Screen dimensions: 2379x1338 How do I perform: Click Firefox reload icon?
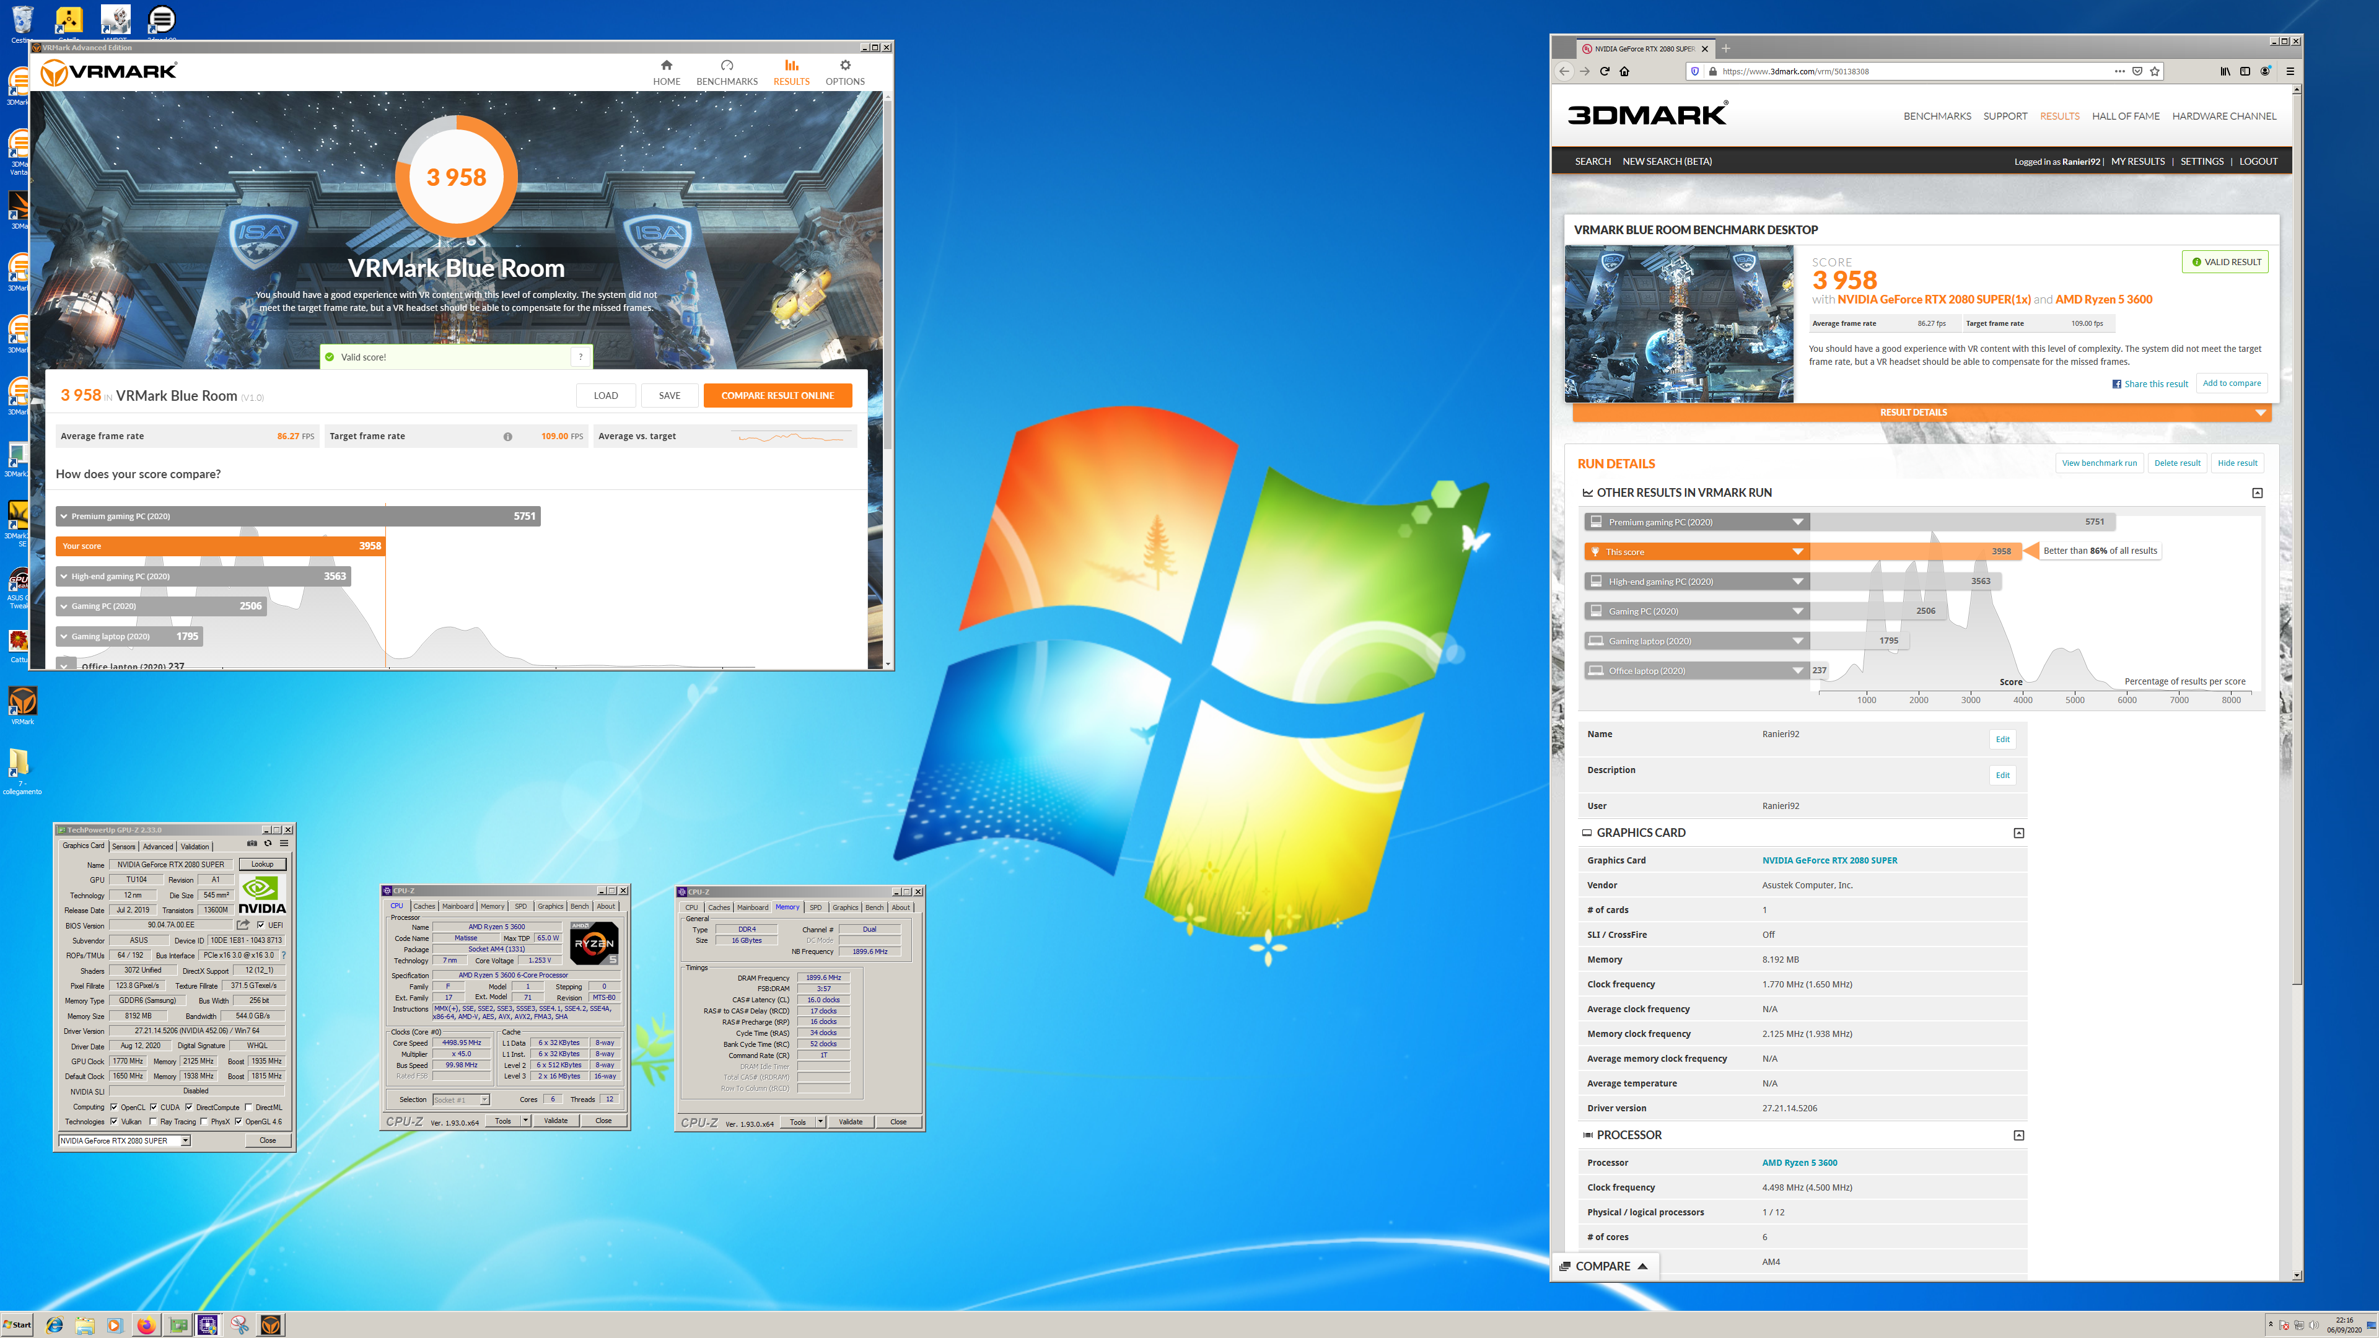tap(1604, 71)
